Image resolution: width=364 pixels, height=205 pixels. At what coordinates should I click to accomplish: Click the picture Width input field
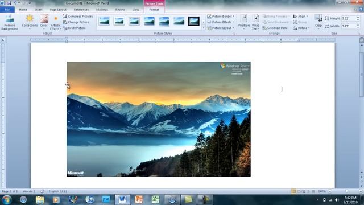click(x=349, y=26)
